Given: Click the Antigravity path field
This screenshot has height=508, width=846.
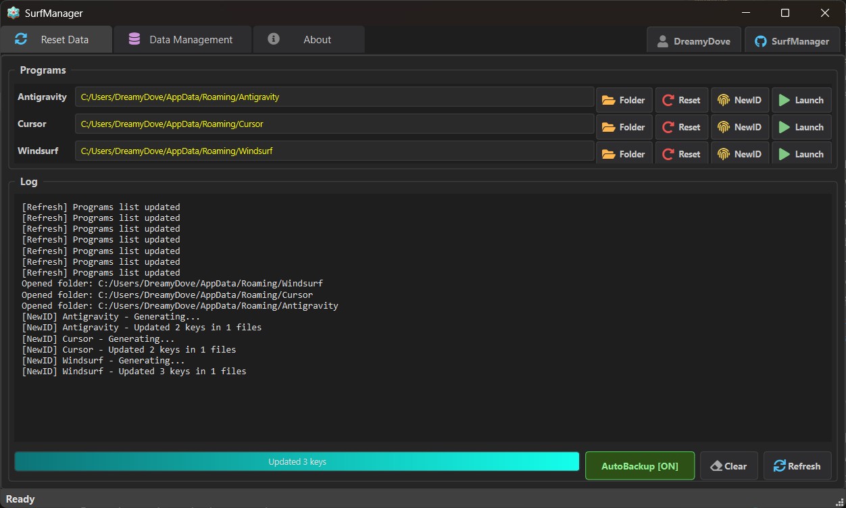Looking at the screenshot, I should [x=334, y=97].
